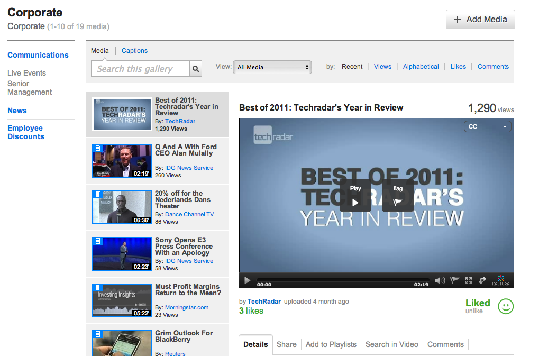Click playlist icon on Sony E3 thumbnail
This screenshot has height=356, width=548.
click(97, 241)
